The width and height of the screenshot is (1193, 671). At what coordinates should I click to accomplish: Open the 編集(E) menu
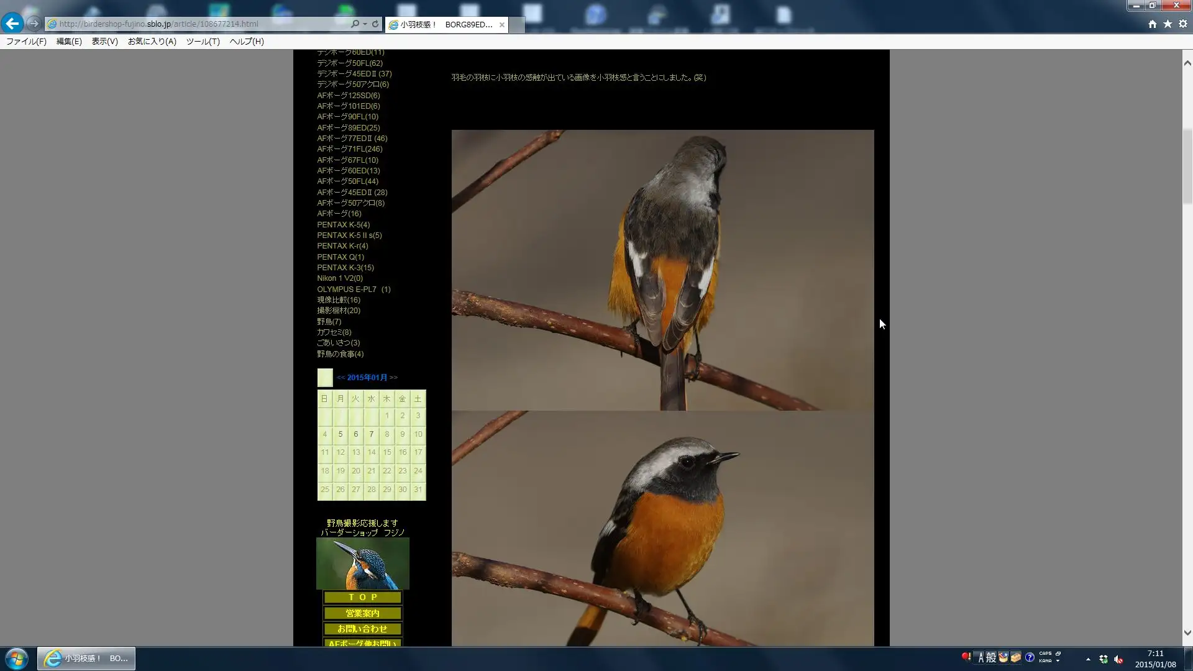point(69,42)
